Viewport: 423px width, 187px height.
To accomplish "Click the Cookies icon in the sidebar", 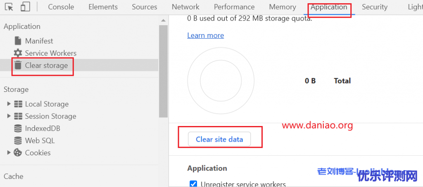I will tap(18, 152).
